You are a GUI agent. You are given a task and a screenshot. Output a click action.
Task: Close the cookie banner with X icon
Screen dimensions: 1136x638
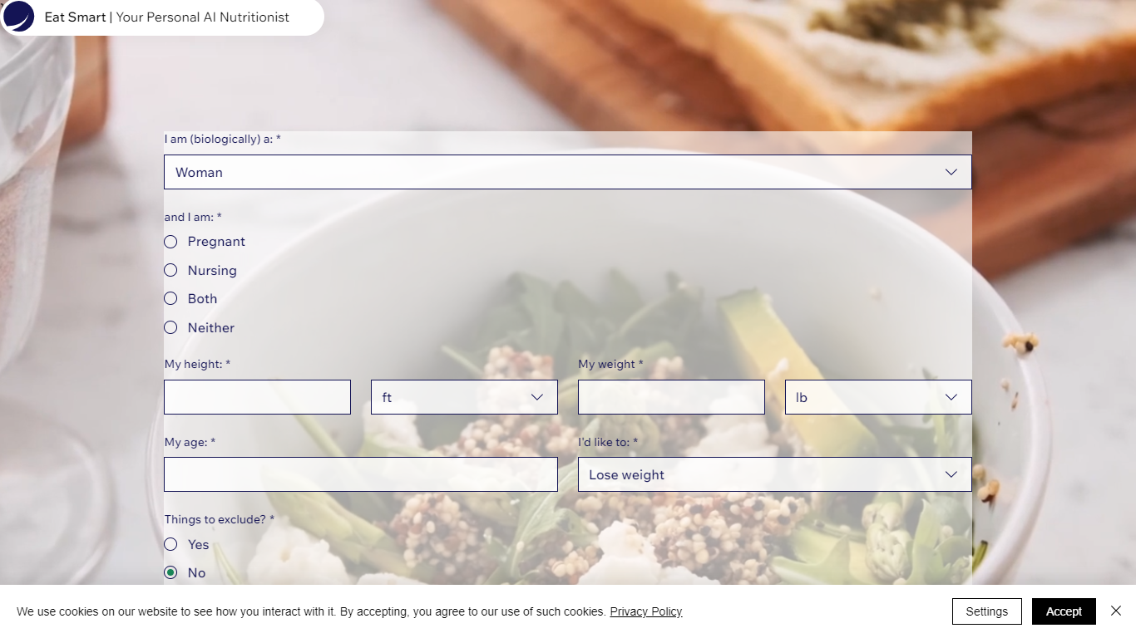[x=1116, y=611]
